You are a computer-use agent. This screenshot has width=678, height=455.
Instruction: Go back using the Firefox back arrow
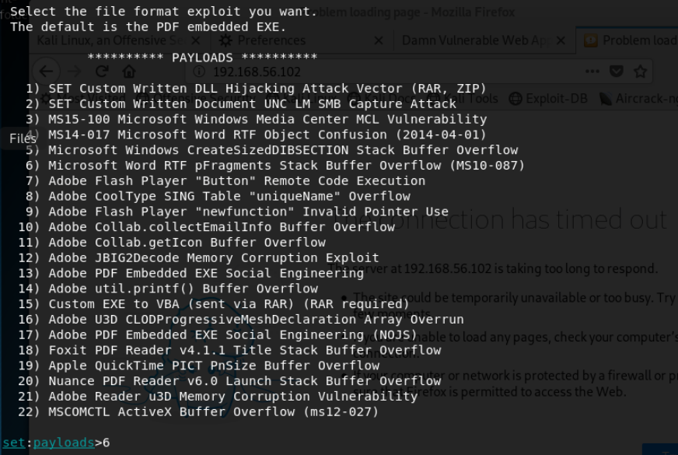tap(47, 72)
